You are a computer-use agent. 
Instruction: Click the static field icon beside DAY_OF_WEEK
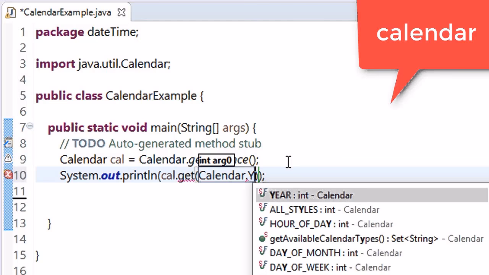262,267
